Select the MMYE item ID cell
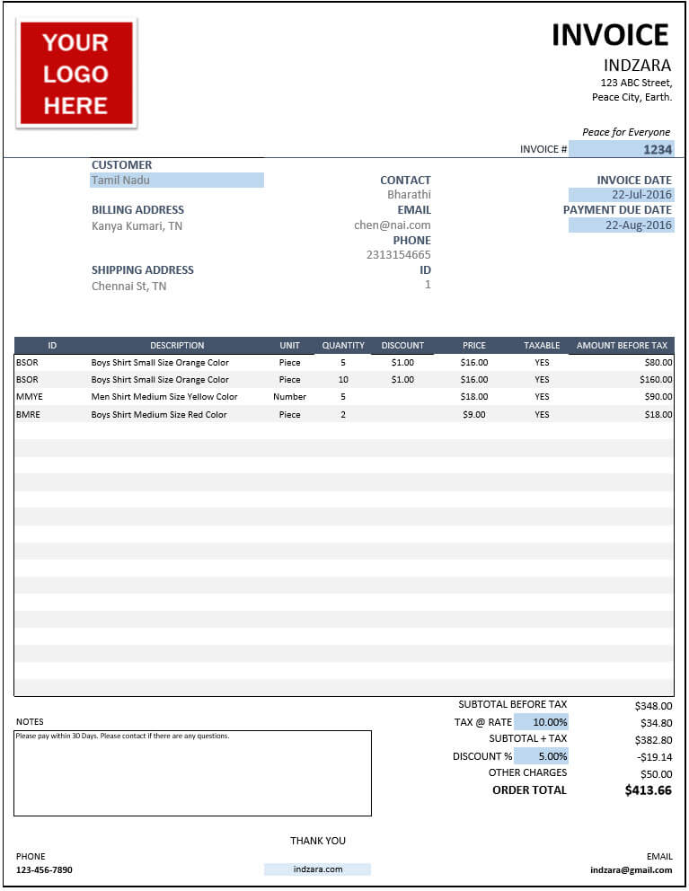The height and width of the screenshot is (891, 689). click(x=30, y=397)
